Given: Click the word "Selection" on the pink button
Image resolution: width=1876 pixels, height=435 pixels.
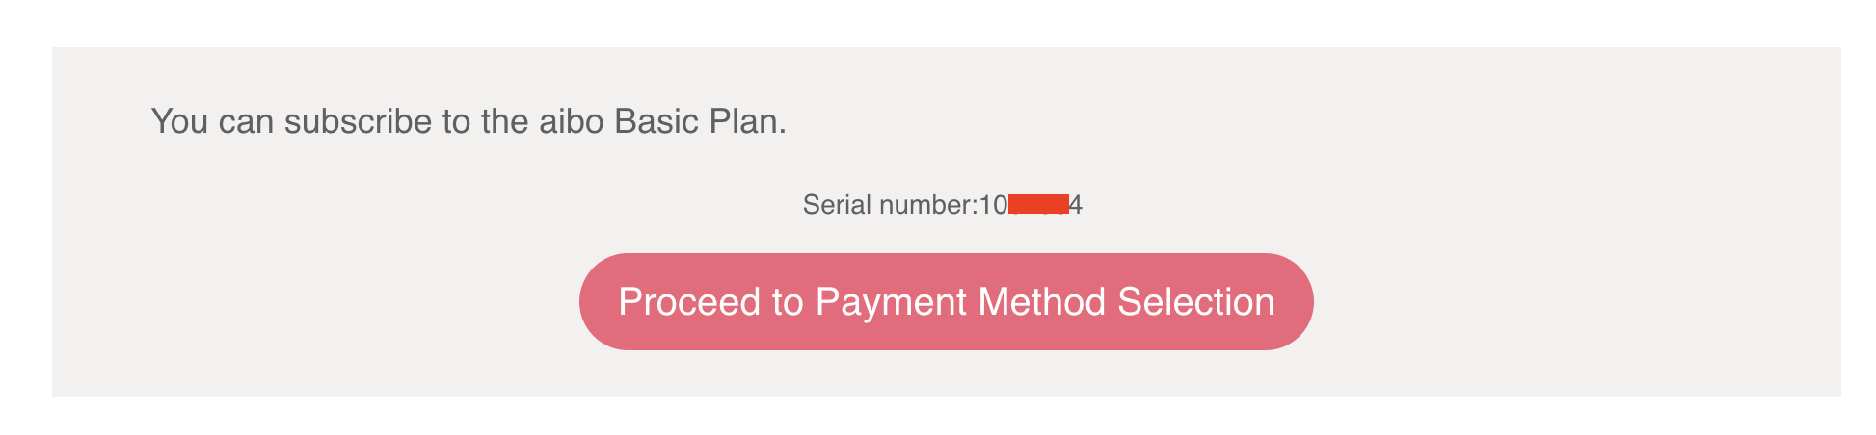Looking at the screenshot, I should click(1195, 302).
